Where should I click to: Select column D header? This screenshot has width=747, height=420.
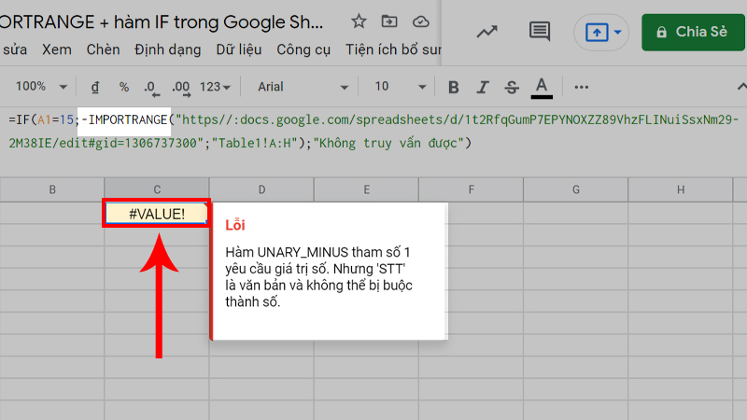click(261, 189)
